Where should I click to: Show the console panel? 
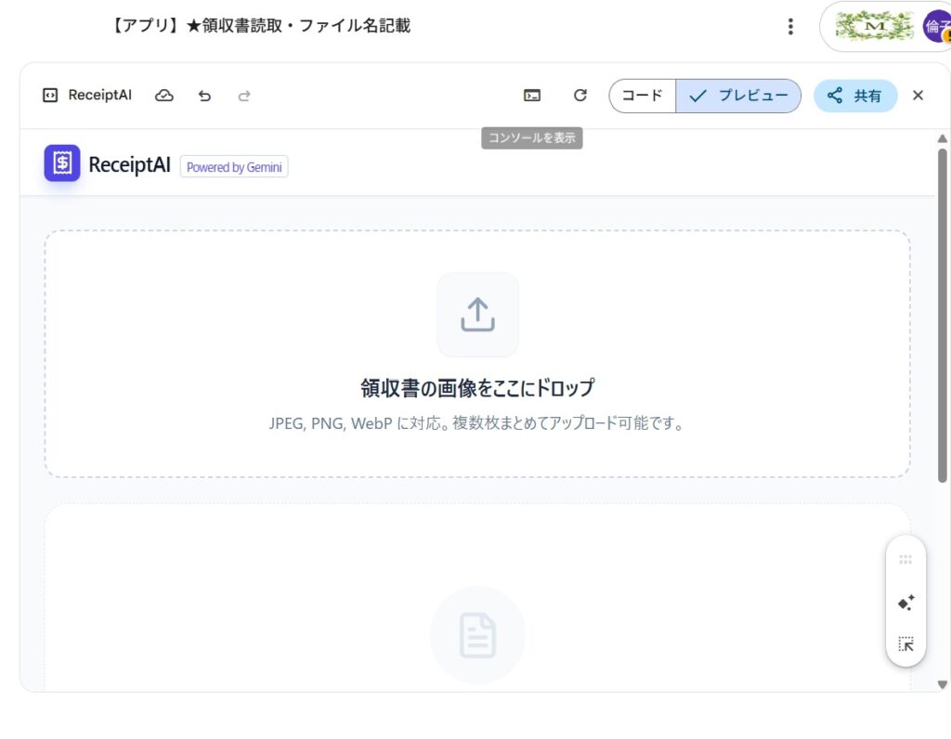click(532, 95)
